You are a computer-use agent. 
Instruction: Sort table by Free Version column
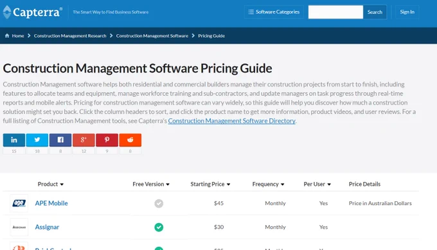tap(151, 184)
